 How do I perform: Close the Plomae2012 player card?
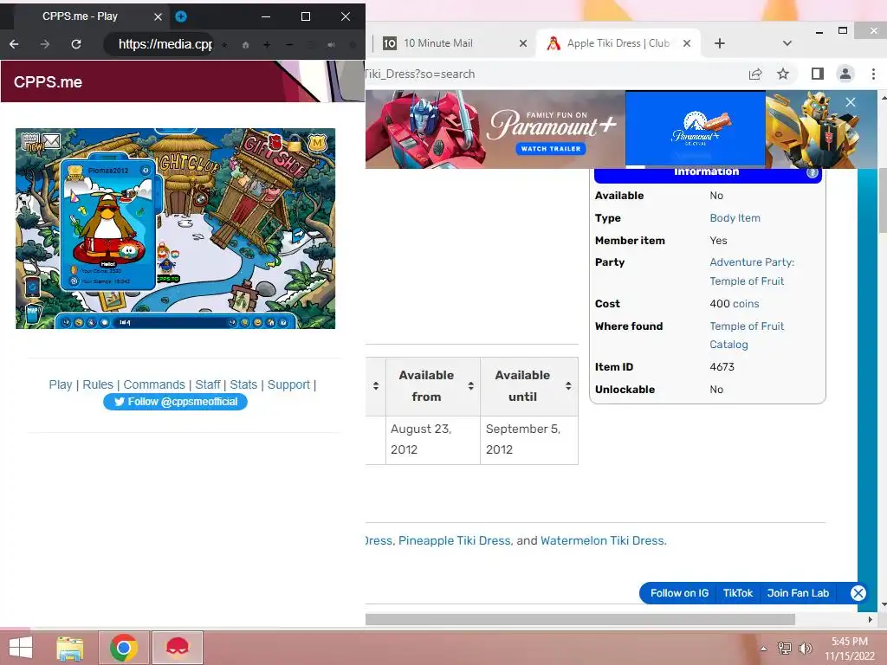click(146, 171)
